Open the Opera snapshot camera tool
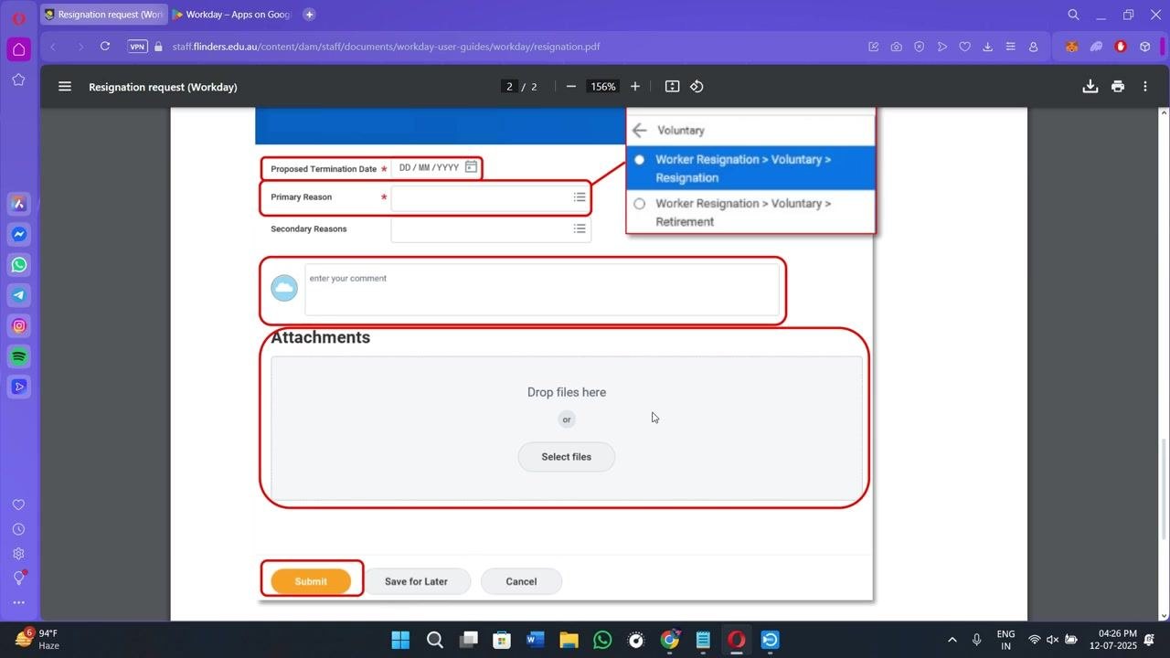1170x658 pixels. 896,47
